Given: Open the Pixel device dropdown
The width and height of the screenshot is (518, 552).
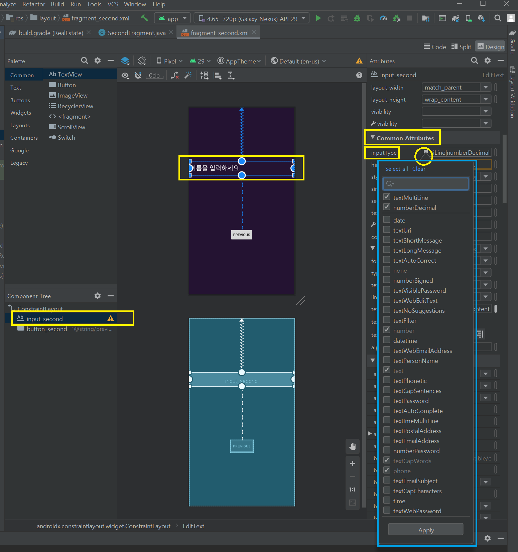Looking at the screenshot, I should click(x=170, y=61).
